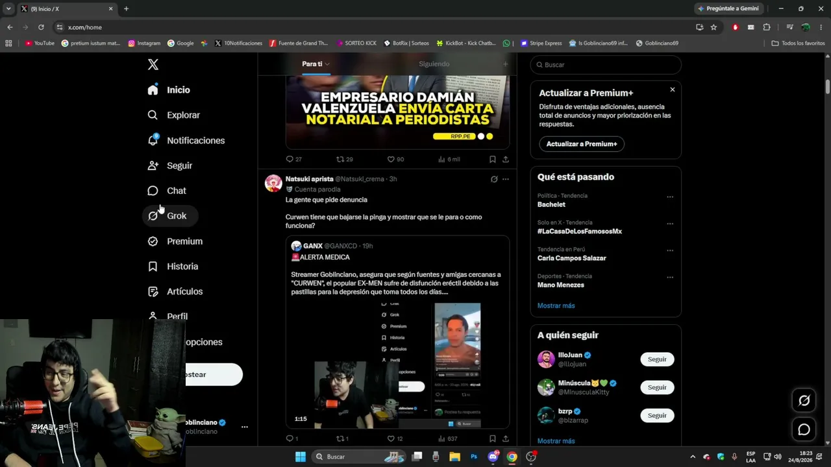
Task: Open Chrome extensions puzzle icon
Action: 767,27
